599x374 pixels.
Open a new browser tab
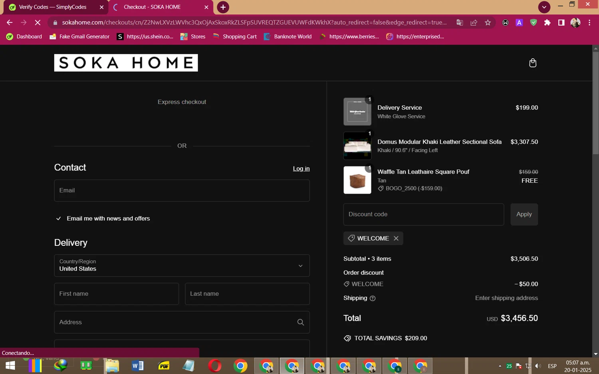(223, 7)
